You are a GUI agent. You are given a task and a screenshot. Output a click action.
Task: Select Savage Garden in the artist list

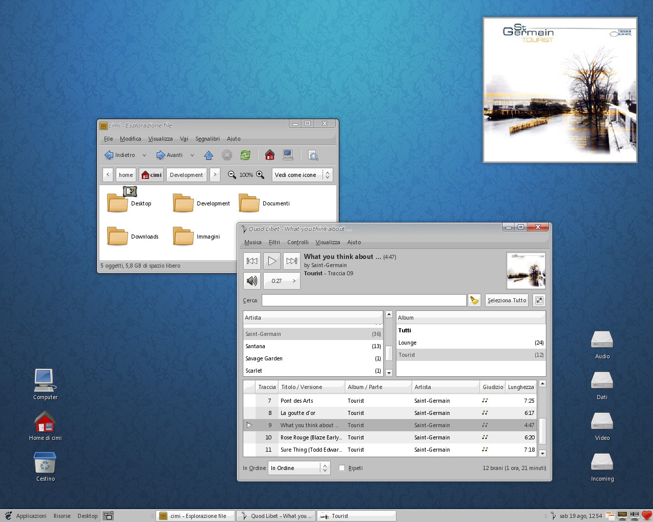(x=313, y=358)
